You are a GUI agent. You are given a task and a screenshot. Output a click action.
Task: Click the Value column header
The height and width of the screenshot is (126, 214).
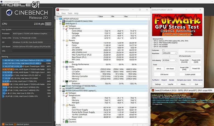104,16
